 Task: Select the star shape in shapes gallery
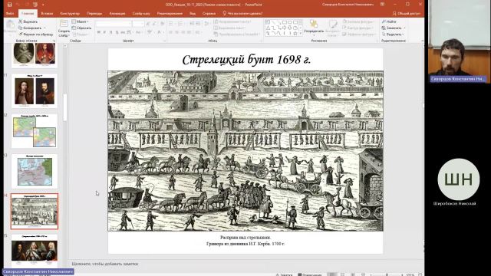(x=295, y=34)
